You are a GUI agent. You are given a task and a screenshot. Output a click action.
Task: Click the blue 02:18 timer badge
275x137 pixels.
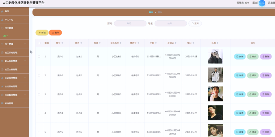(x=262, y=3)
